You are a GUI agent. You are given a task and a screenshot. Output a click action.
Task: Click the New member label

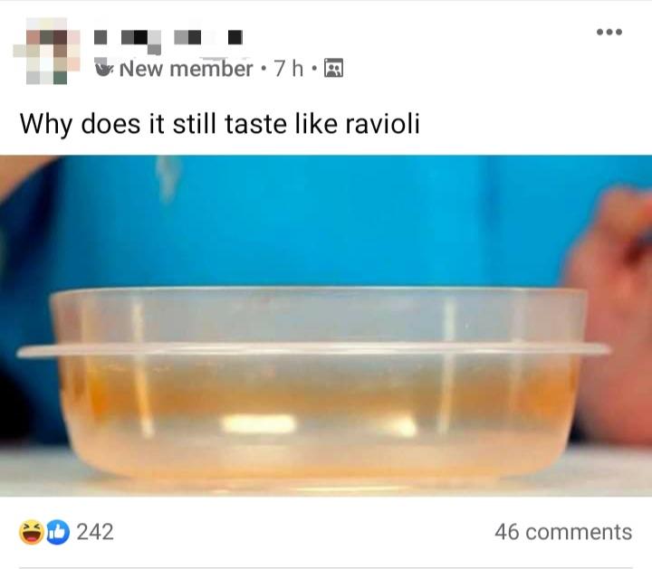(x=186, y=69)
